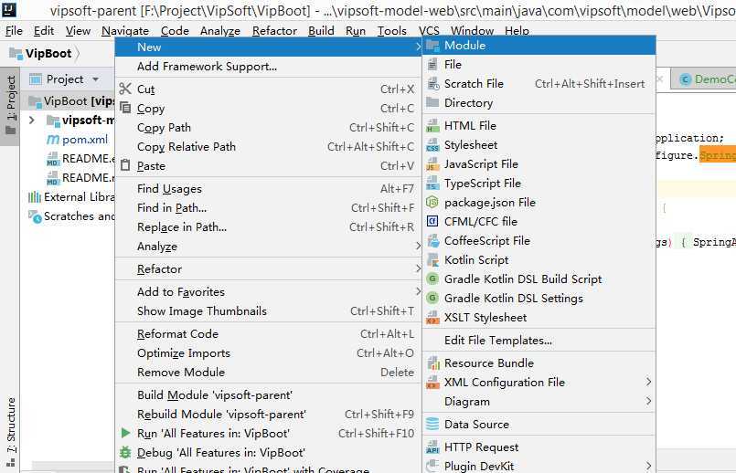This screenshot has height=473, width=736.
Task: Click the Data Source database icon
Action: (x=432, y=425)
